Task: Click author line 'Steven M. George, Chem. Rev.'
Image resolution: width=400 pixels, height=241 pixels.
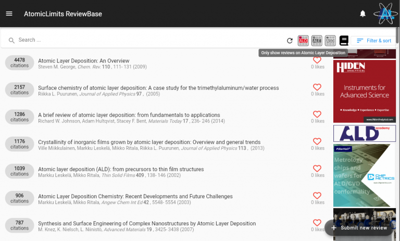Action: click(92, 67)
